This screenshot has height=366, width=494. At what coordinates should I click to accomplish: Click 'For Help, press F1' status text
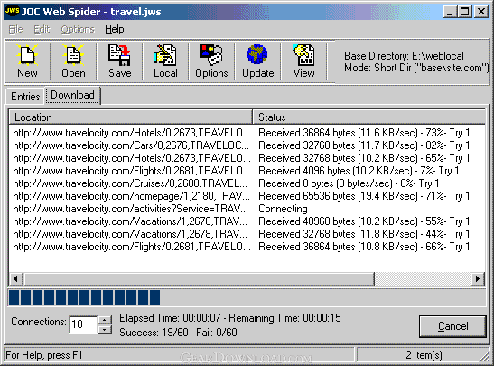[43, 355]
